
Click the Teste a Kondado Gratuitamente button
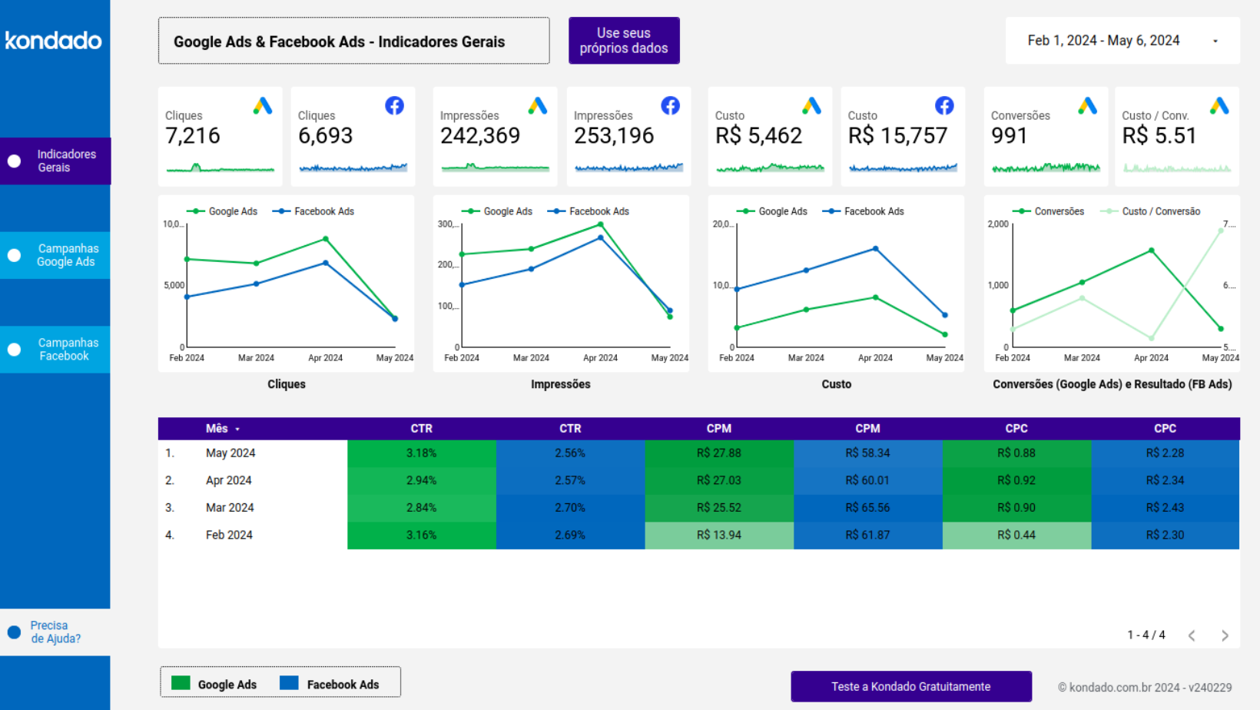[x=910, y=686]
